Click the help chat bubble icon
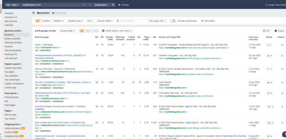This screenshot has height=139, width=286. [284, 134]
